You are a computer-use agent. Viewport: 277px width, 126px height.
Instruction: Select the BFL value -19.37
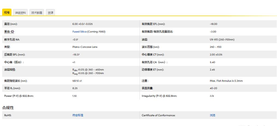point(76,55)
